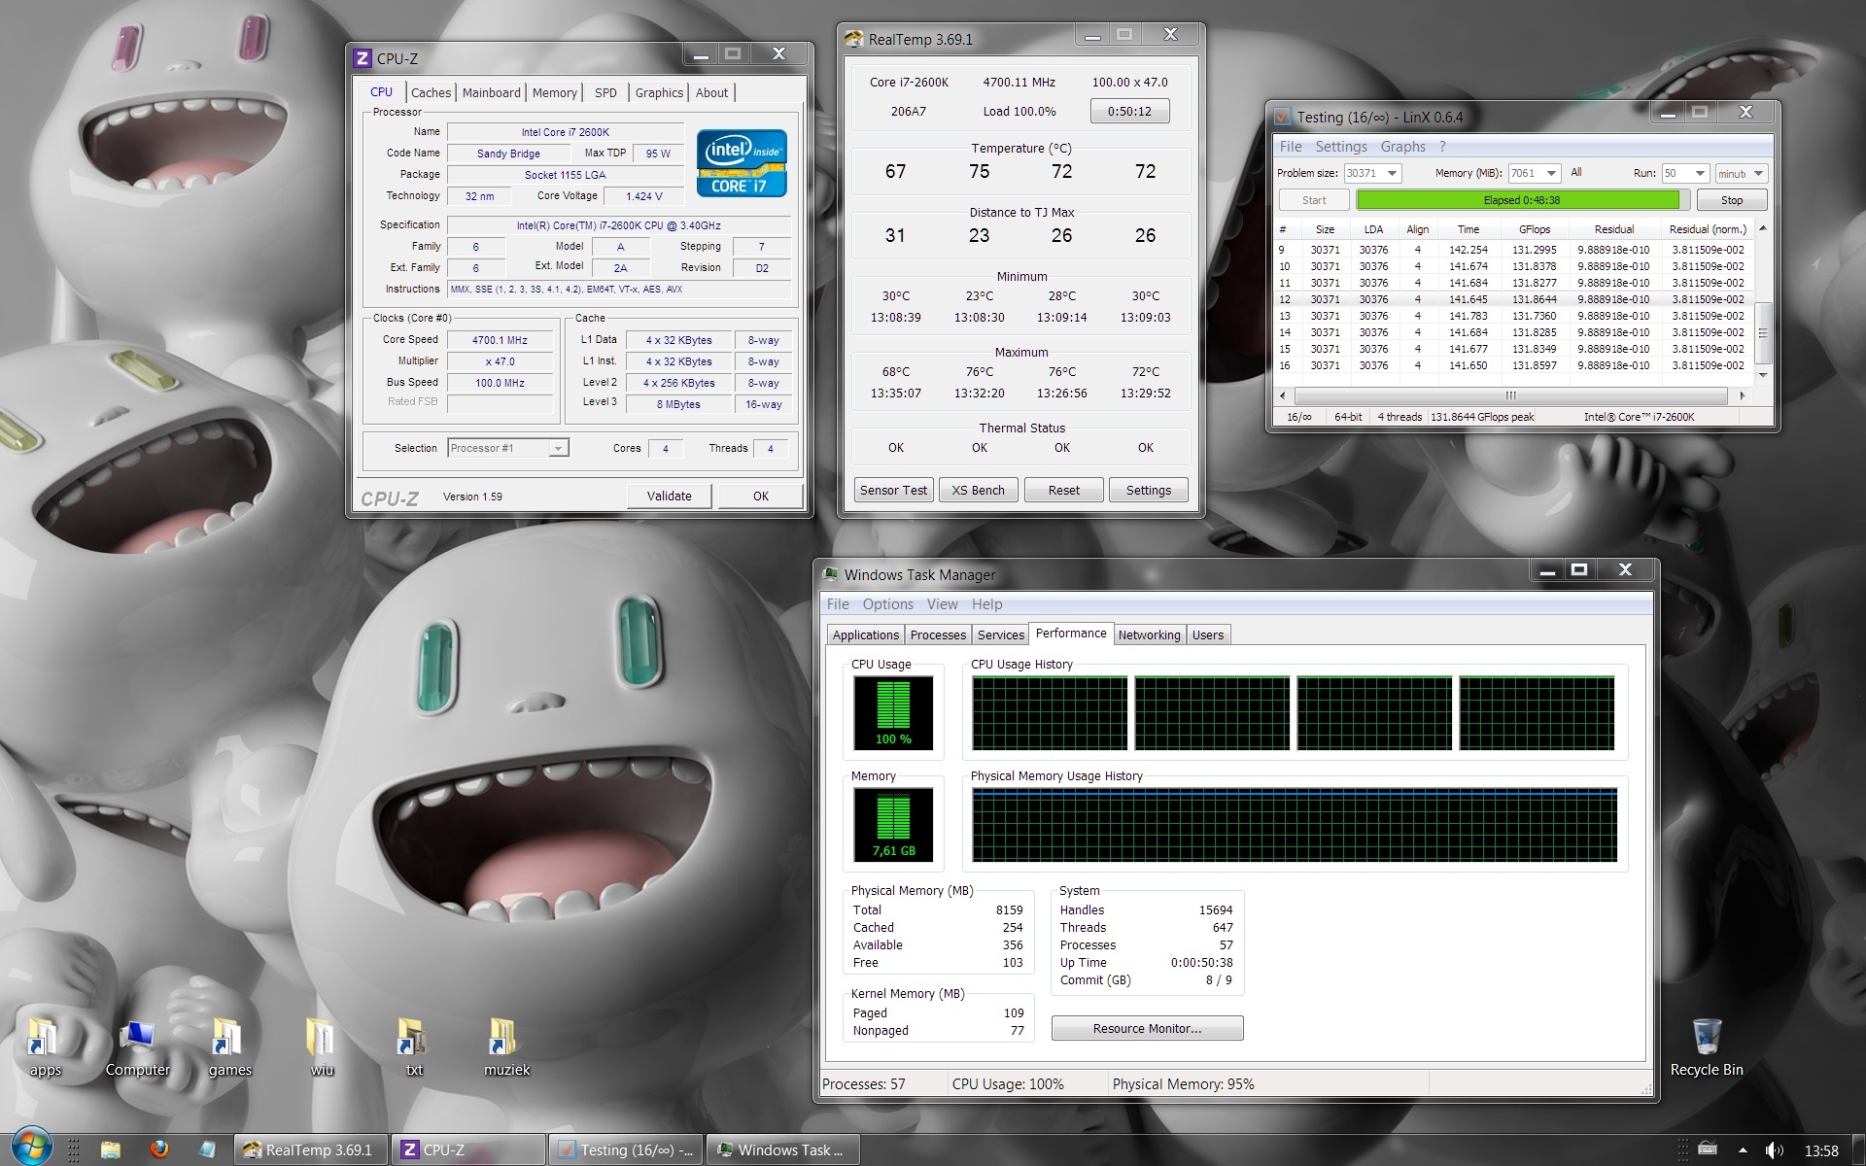Switch to the SPD tab in CPU-Z
The width and height of the screenshot is (1866, 1166).
(x=605, y=92)
